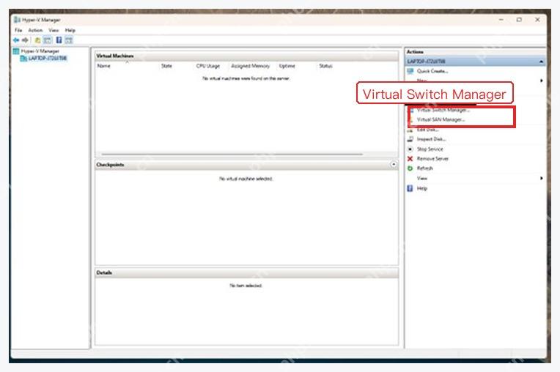Screen dimensions: 560x372
Task: Collapse the LAPTOP actions group header
Action: pyautogui.click(x=542, y=62)
